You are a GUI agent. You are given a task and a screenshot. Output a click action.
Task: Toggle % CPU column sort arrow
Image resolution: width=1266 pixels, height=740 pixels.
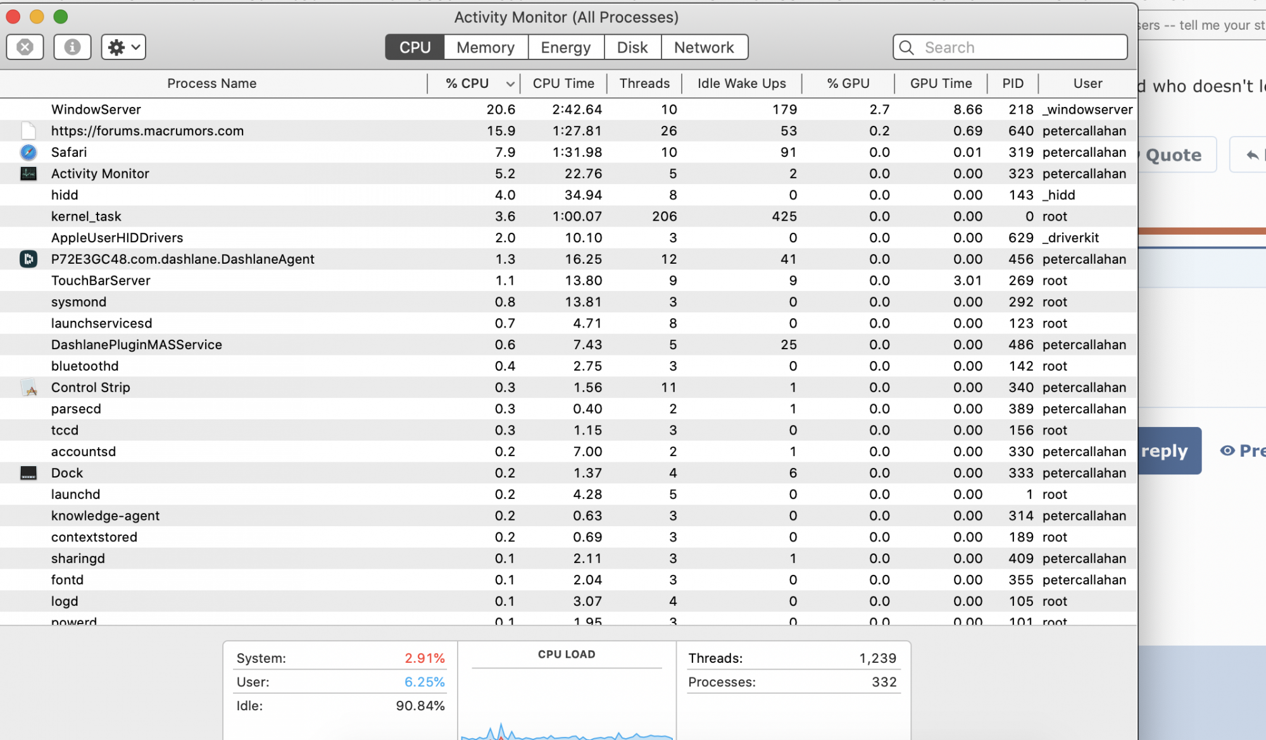(510, 83)
